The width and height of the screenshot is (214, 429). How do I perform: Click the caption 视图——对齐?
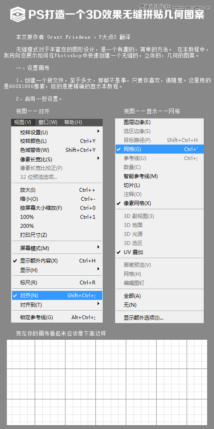coord(33,112)
